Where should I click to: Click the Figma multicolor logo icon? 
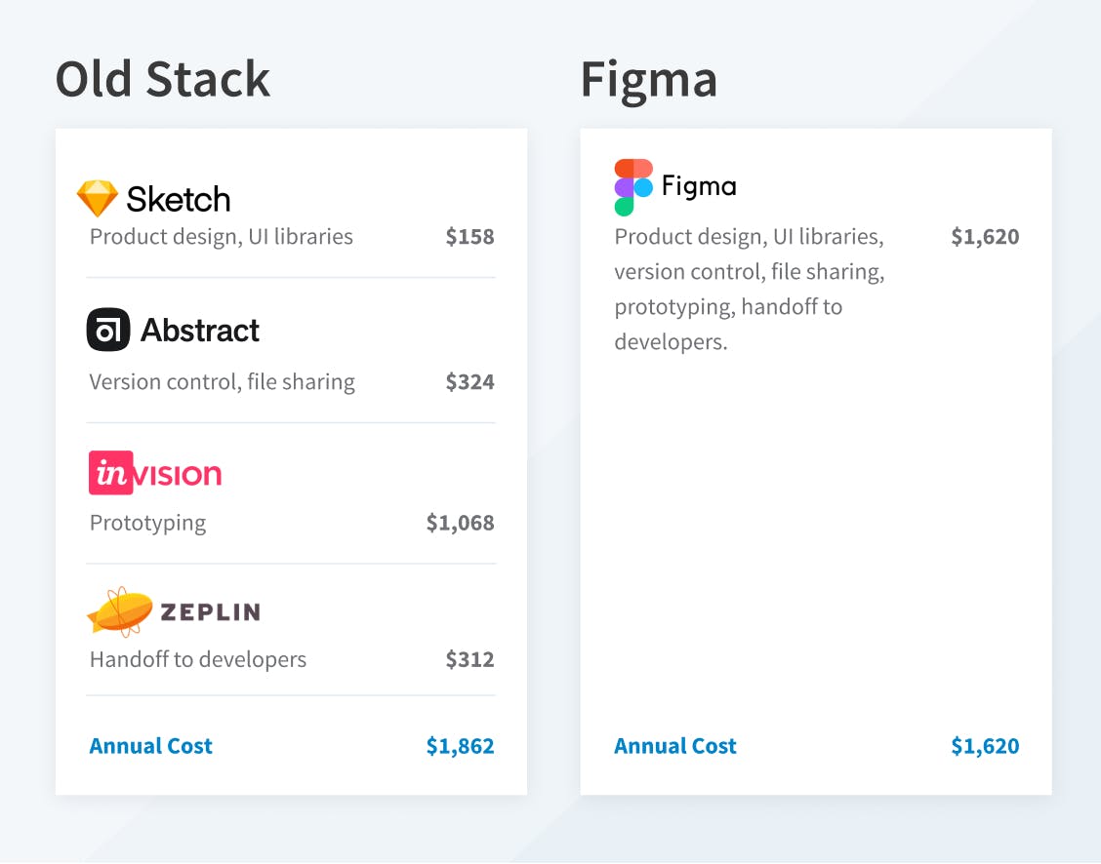click(633, 186)
